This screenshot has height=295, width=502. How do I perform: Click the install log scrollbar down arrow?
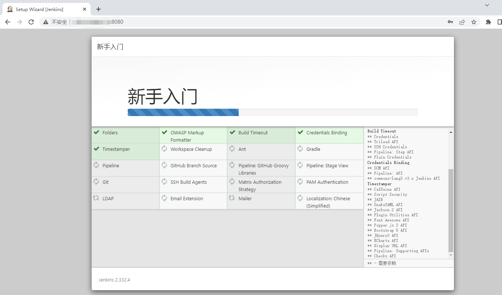(451, 255)
